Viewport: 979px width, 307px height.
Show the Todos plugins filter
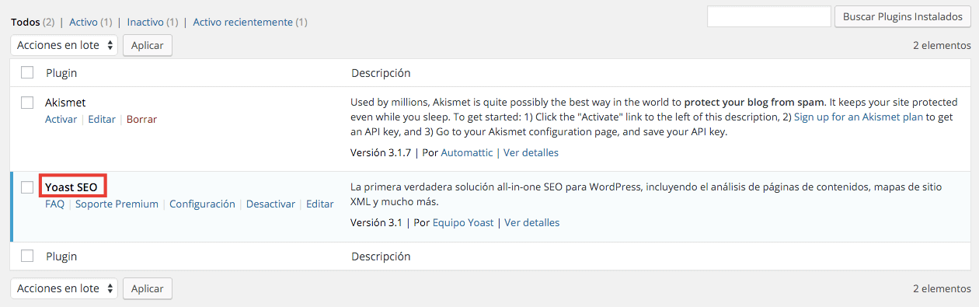point(26,23)
